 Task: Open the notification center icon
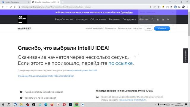point(186,104)
